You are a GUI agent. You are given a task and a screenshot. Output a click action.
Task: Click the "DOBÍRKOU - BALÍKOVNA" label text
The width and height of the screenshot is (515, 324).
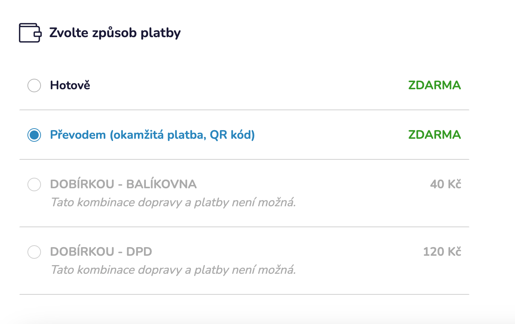coord(123,184)
